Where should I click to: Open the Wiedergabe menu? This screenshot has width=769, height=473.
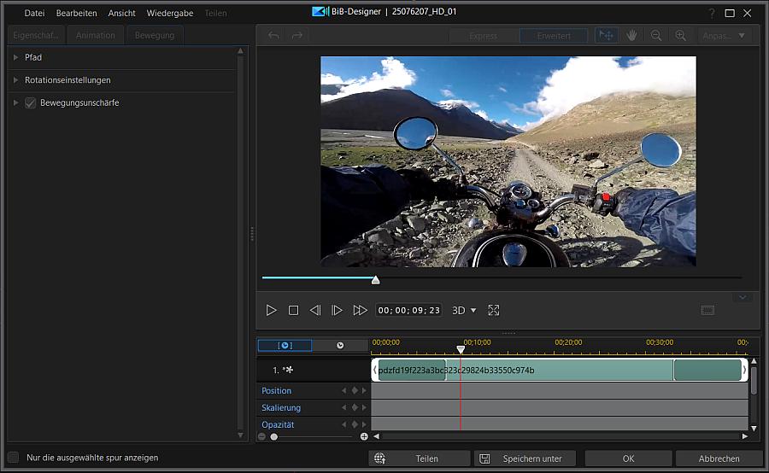169,14
